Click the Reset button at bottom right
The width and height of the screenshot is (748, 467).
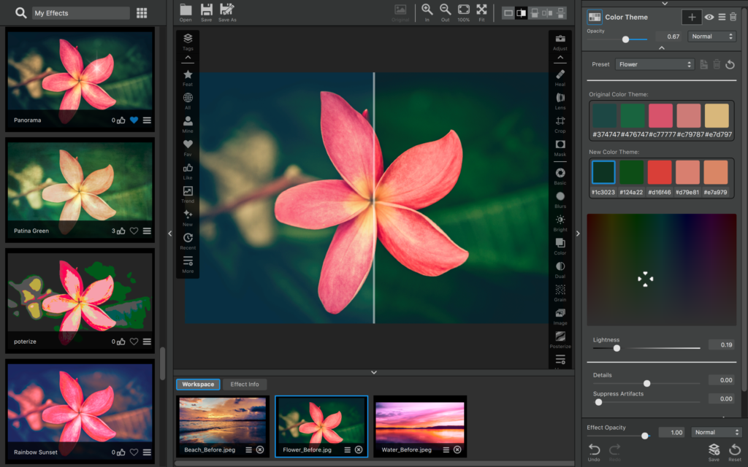[735, 452]
